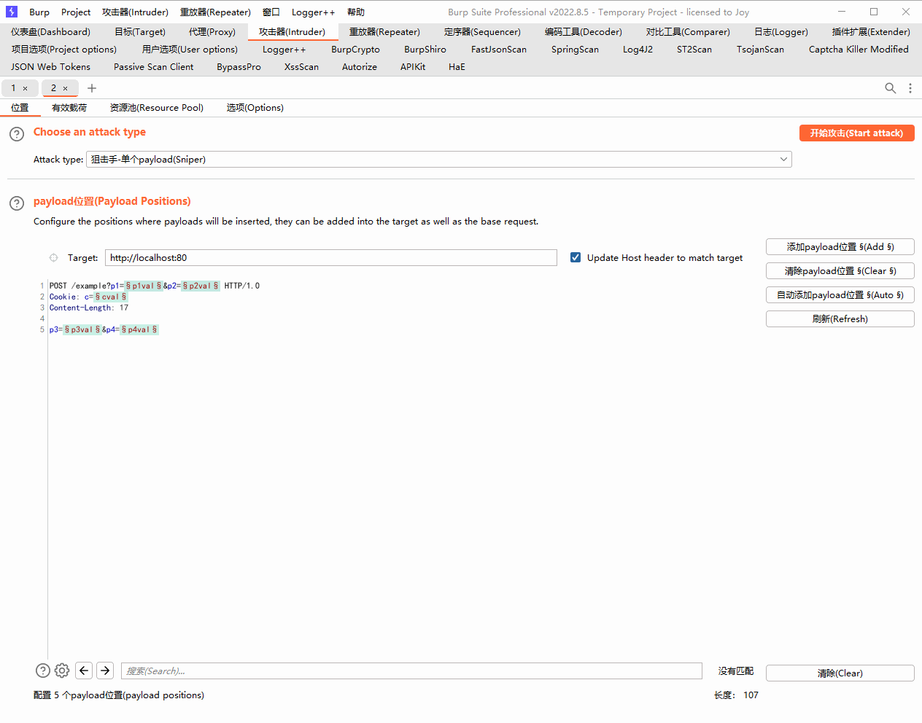Screen dimensions: 922x723
Task: Click the Burp Suite logo icon
Action: [x=12, y=12]
